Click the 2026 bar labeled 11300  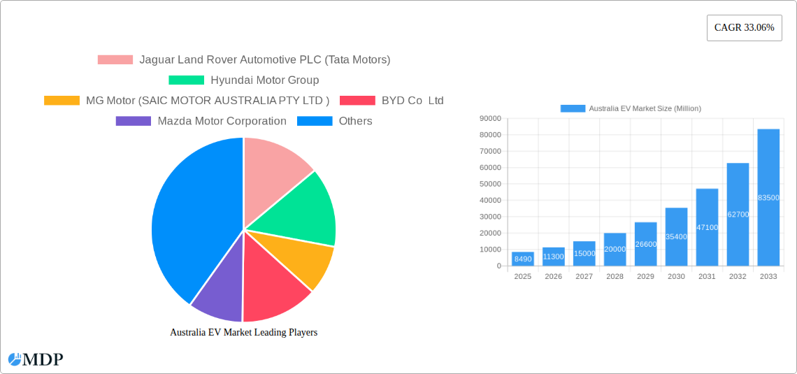554,257
